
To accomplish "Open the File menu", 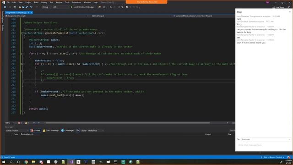I will click(8, 2).
